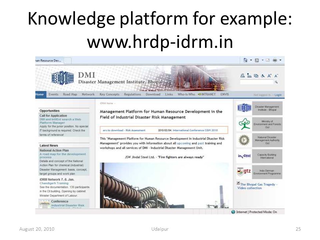This screenshot has width=320, height=240.
Task: Click the empty new tab button
Action: click(x=68, y=61)
